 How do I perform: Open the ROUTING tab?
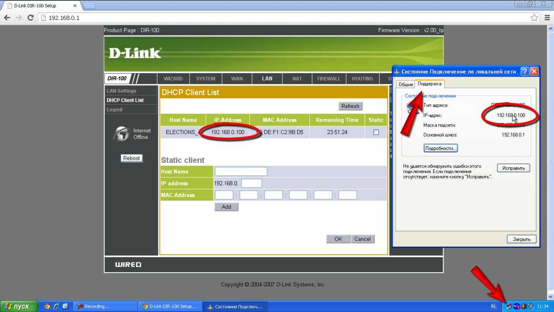point(362,78)
